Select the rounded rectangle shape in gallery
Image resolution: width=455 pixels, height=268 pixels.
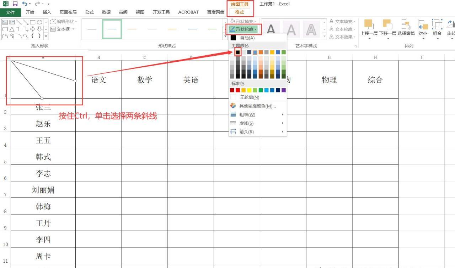[x=5, y=29]
